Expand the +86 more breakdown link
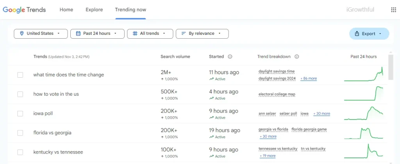Screen dimensions: 400x164 click(x=309, y=78)
